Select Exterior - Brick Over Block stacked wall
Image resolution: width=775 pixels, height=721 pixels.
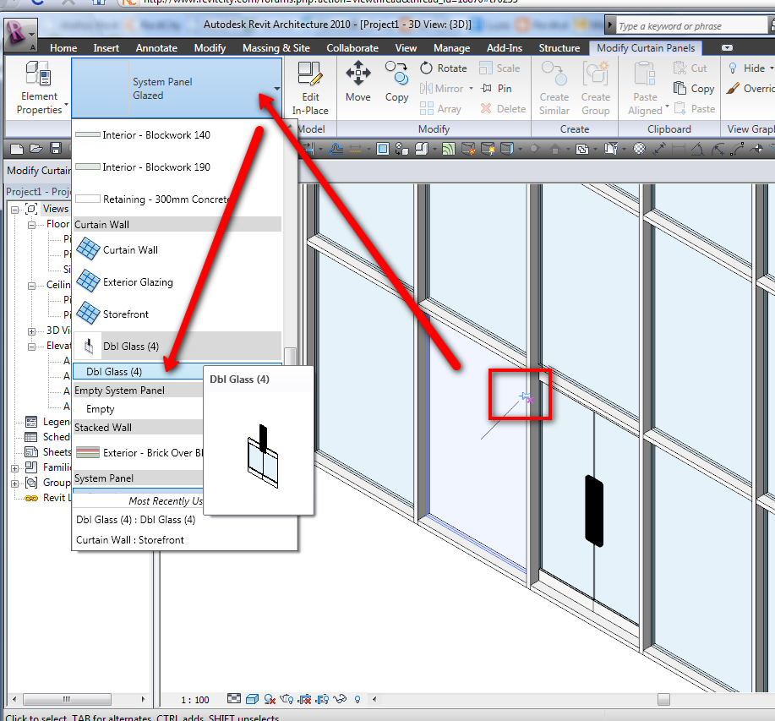pos(139,453)
